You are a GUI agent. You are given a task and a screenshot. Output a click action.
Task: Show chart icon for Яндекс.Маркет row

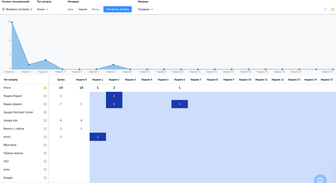[x=45, y=96]
